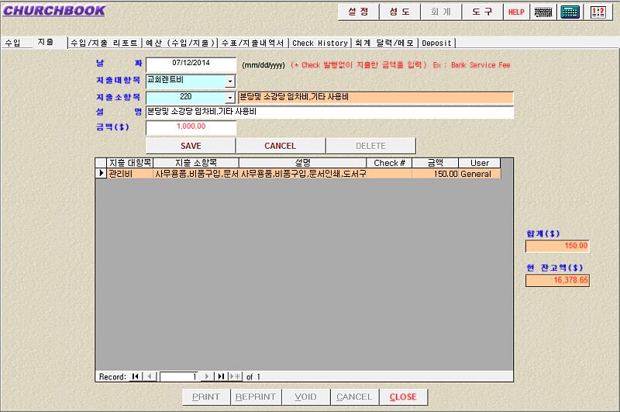Image resolution: width=620 pixels, height=412 pixels.
Task: Click the DELETE button
Action: 370,146
